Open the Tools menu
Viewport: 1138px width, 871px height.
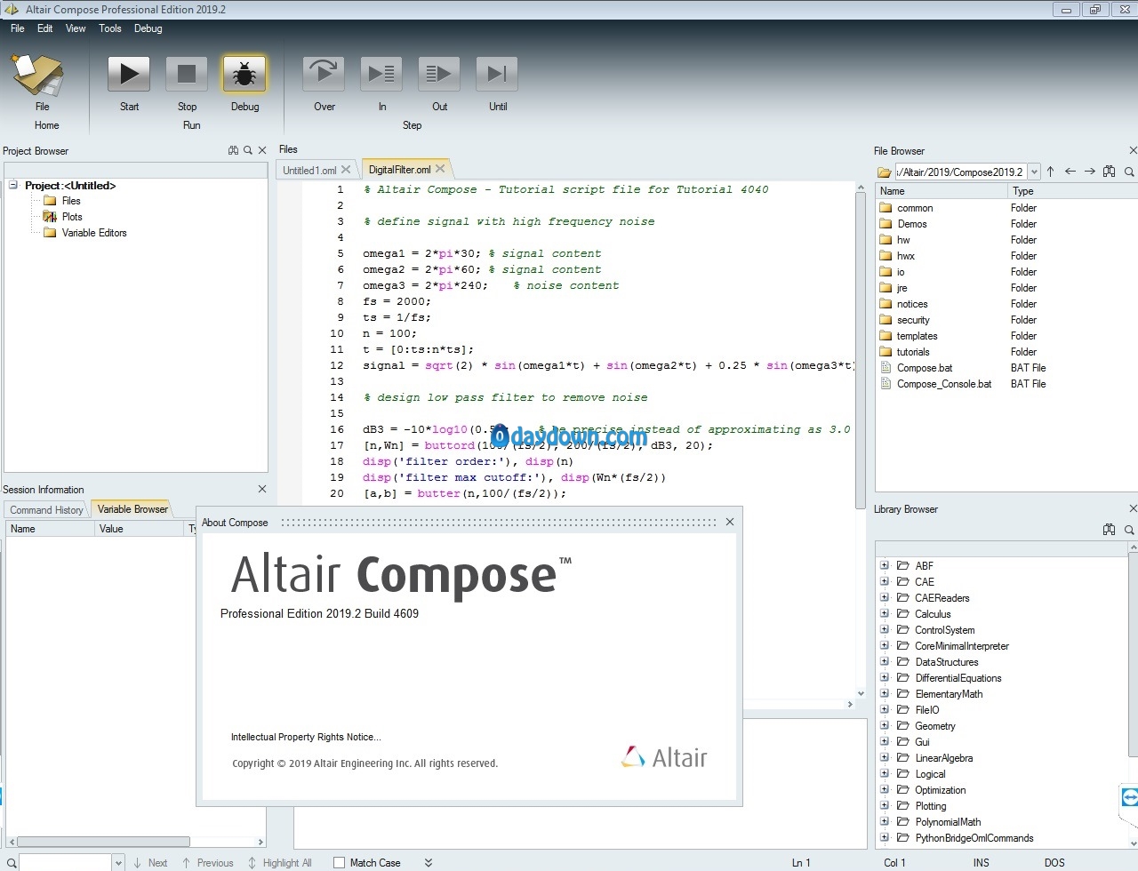110,28
